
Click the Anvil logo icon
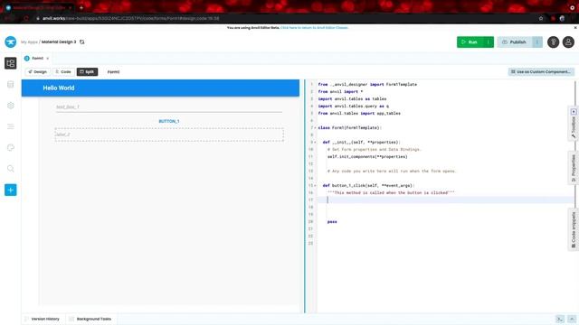coord(10,42)
